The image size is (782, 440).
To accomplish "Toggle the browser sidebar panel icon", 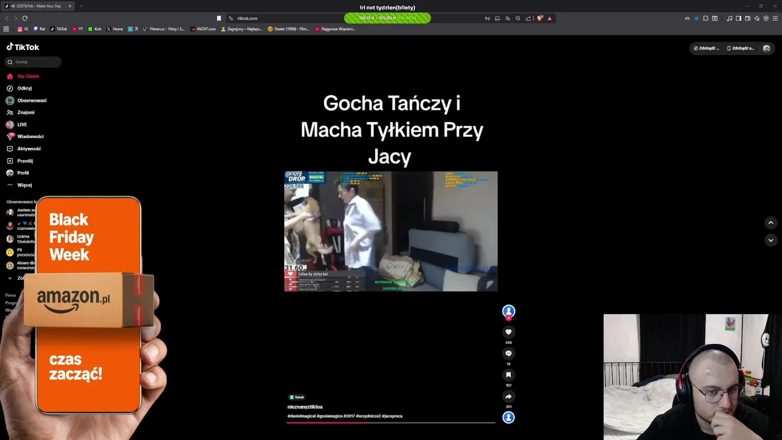I will [x=738, y=18].
